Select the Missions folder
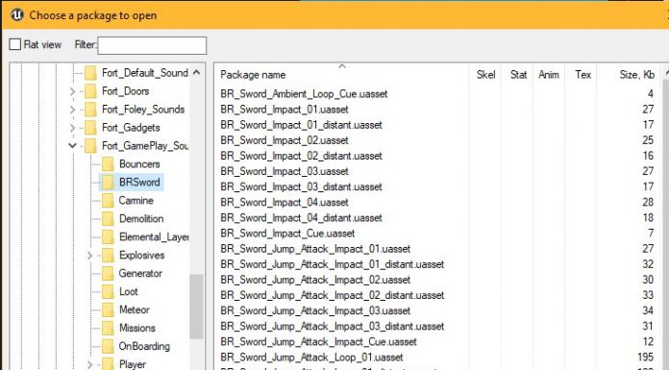Screen dimensions: 669x370 [136, 328]
